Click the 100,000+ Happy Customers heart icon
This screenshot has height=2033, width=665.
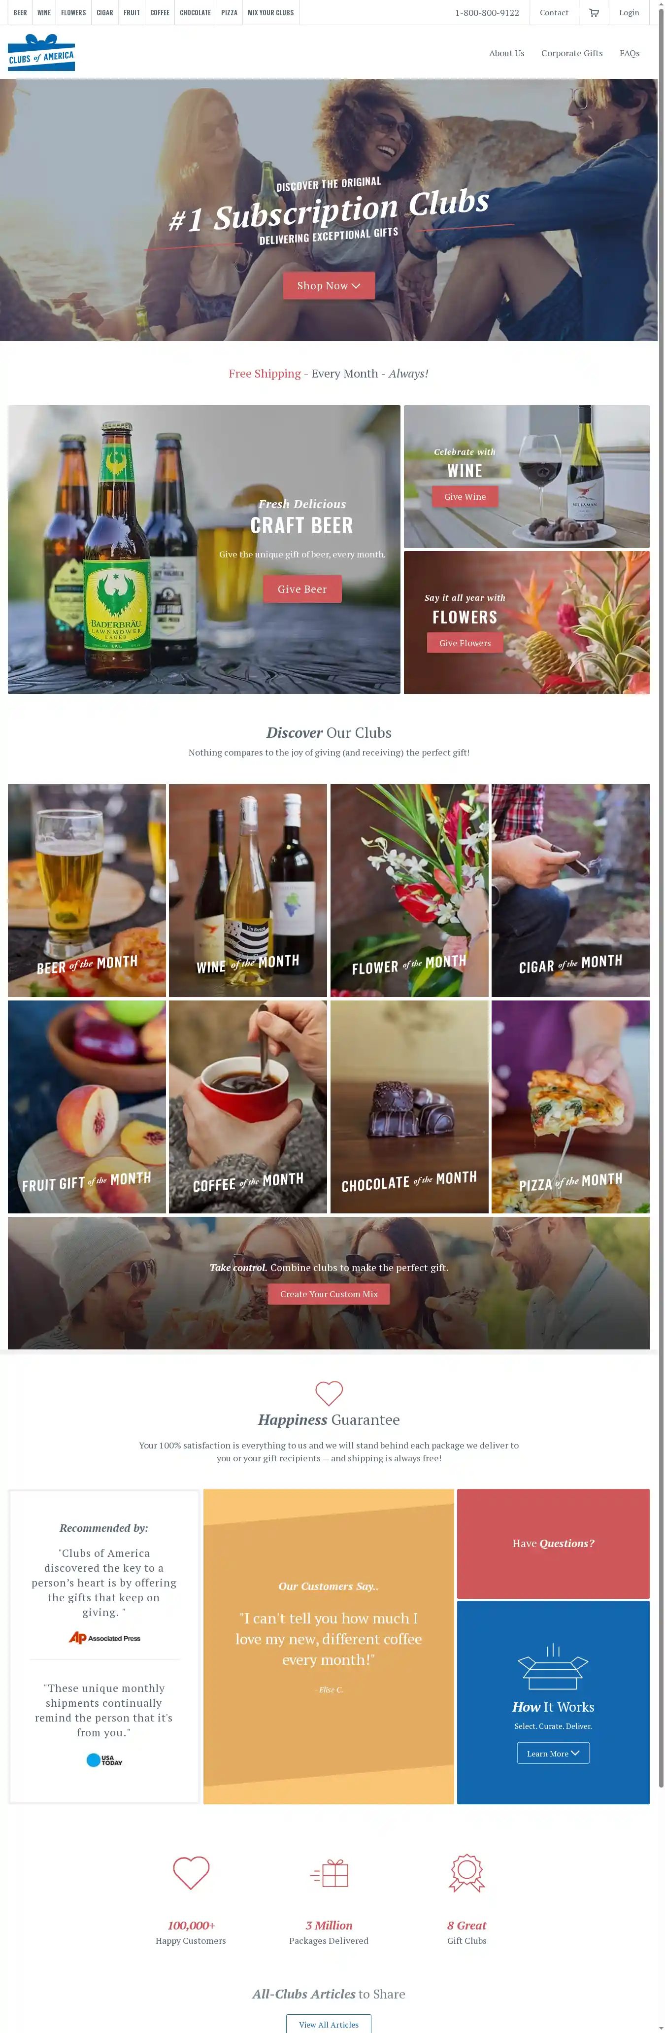tap(191, 1872)
